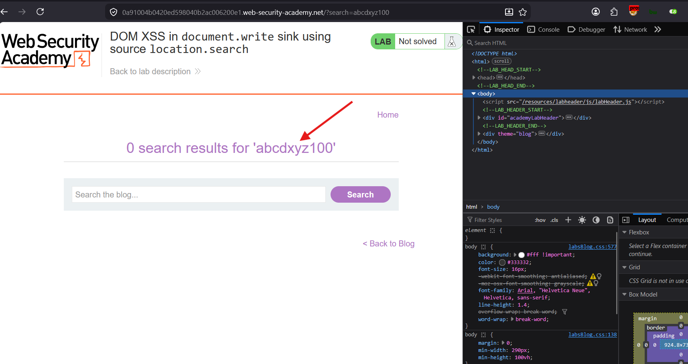Open the labHeader.js script link

[576, 102]
